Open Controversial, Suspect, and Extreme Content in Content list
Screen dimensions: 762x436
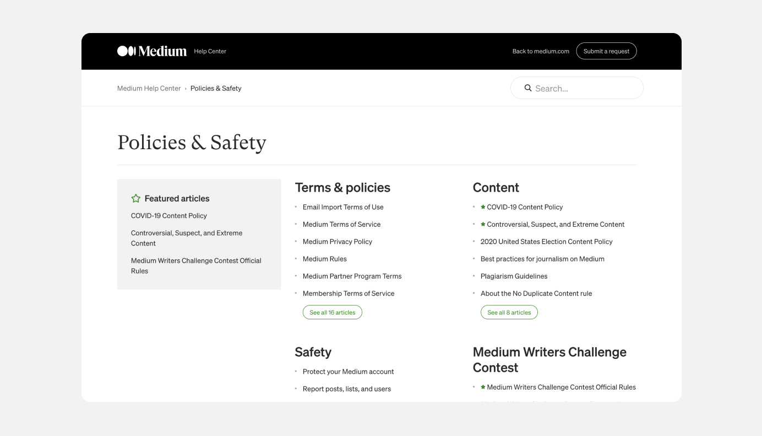556,224
